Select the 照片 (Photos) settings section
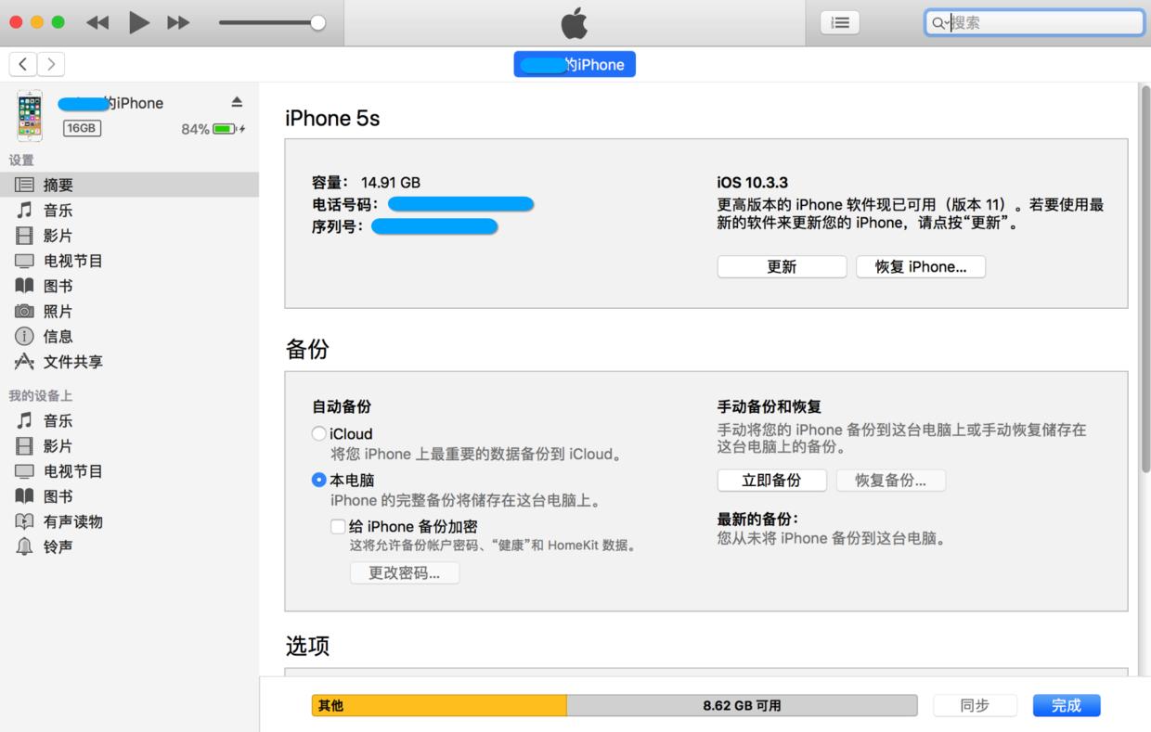 click(x=58, y=311)
